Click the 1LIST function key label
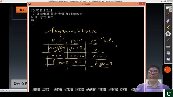 pos(35,90)
